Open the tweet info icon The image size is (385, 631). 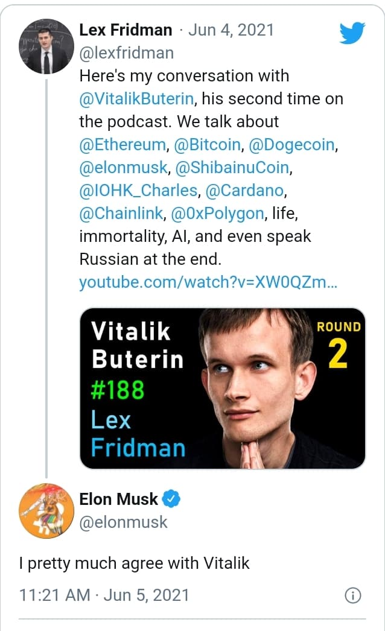[352, 595]
